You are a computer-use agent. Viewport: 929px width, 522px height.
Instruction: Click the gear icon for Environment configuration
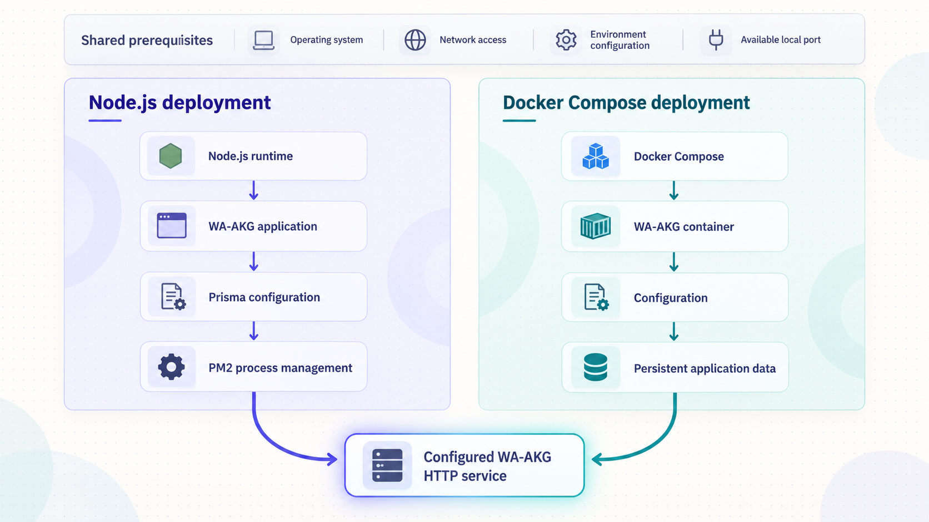point(566,40)
